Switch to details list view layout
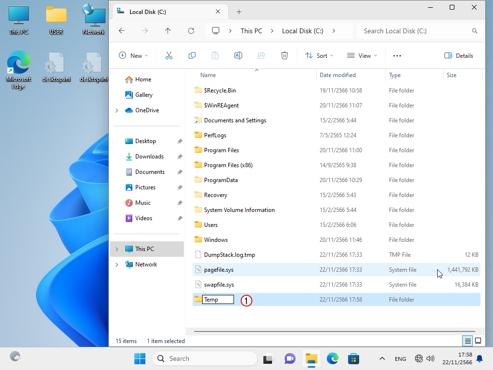 pyautogui.click(x=467, y=341)
